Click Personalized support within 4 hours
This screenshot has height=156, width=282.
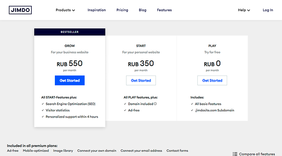click(x=72, y=117)
